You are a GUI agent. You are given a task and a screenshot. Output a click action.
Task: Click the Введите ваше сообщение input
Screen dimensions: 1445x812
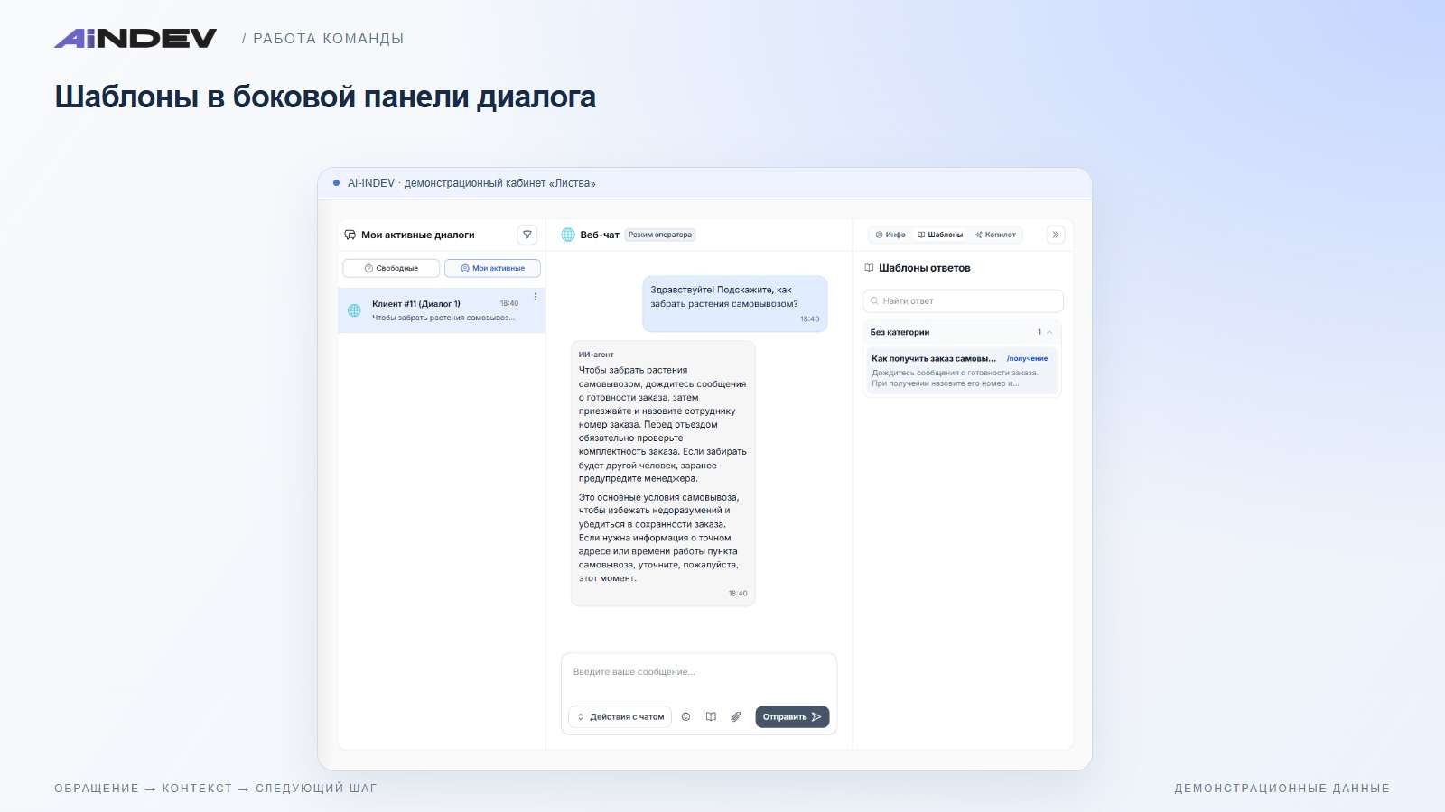699,672
